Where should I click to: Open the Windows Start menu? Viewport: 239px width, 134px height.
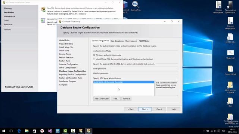point(4,131)
